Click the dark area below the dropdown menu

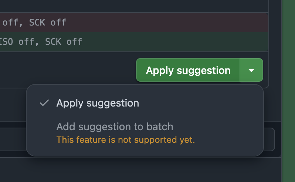(x=140, y=170)
